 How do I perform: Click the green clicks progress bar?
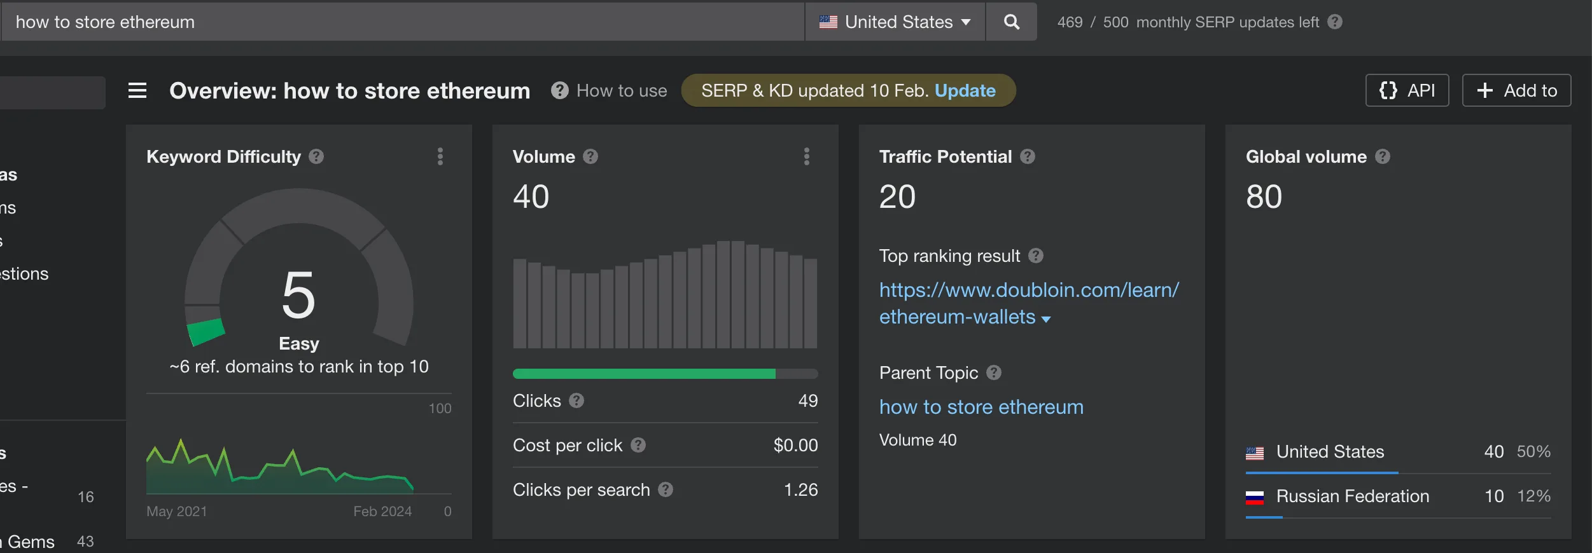click(644, 374)
